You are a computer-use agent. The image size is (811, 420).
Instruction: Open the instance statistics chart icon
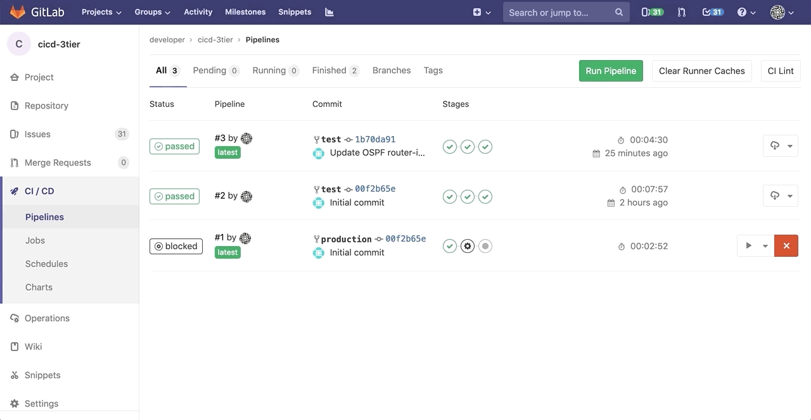329,12
